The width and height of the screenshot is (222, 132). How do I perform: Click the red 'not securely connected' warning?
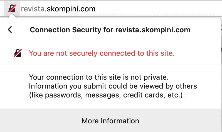102,53
